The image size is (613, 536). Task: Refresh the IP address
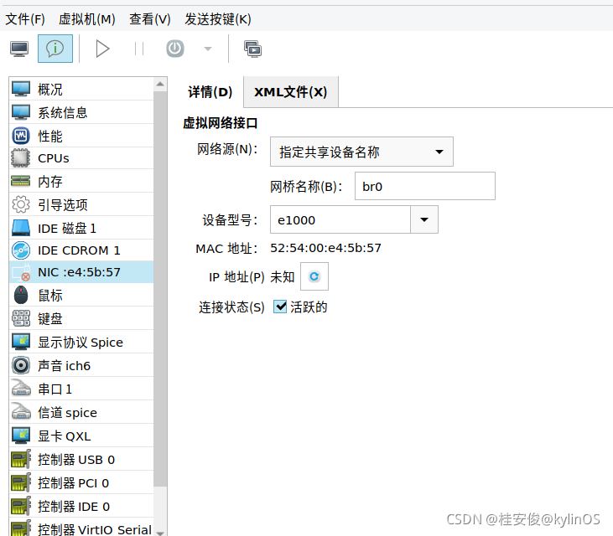click(314, 276)
